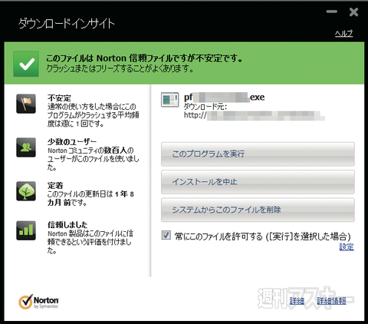Uncheck 常にこのファイルを許可する checkbox
Screen dimensions: 368x324
click(166, 235)
